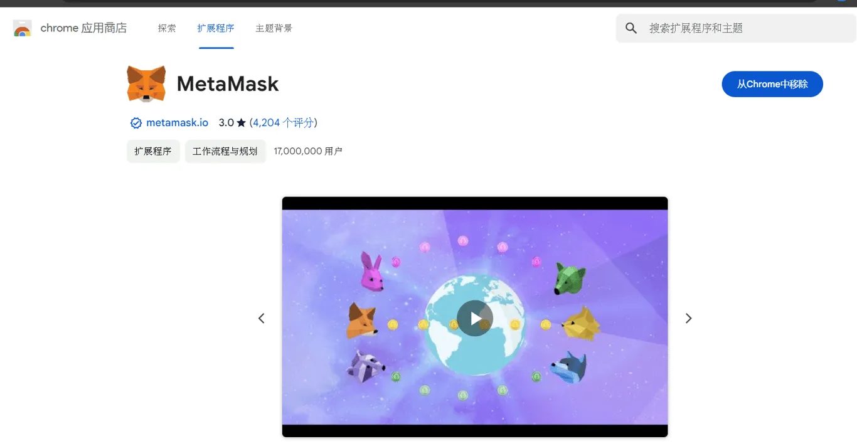Click the MetaMask fox logo icon
857x446 pixels.
pos(146,84)
